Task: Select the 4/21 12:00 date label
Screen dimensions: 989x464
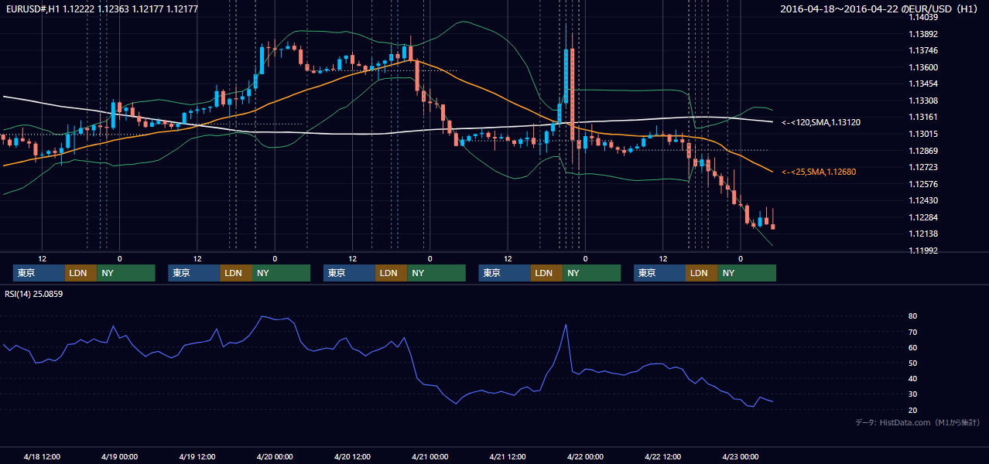Action: tap(508, 456)
